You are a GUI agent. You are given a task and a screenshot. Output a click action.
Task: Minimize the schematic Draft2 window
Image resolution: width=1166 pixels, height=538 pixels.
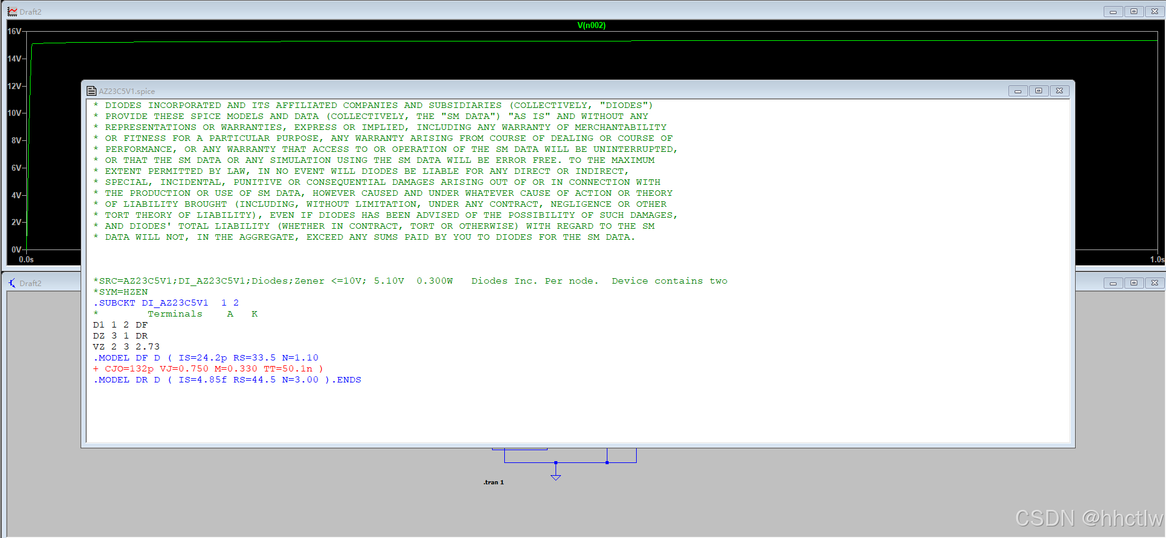coord(1113,283)
